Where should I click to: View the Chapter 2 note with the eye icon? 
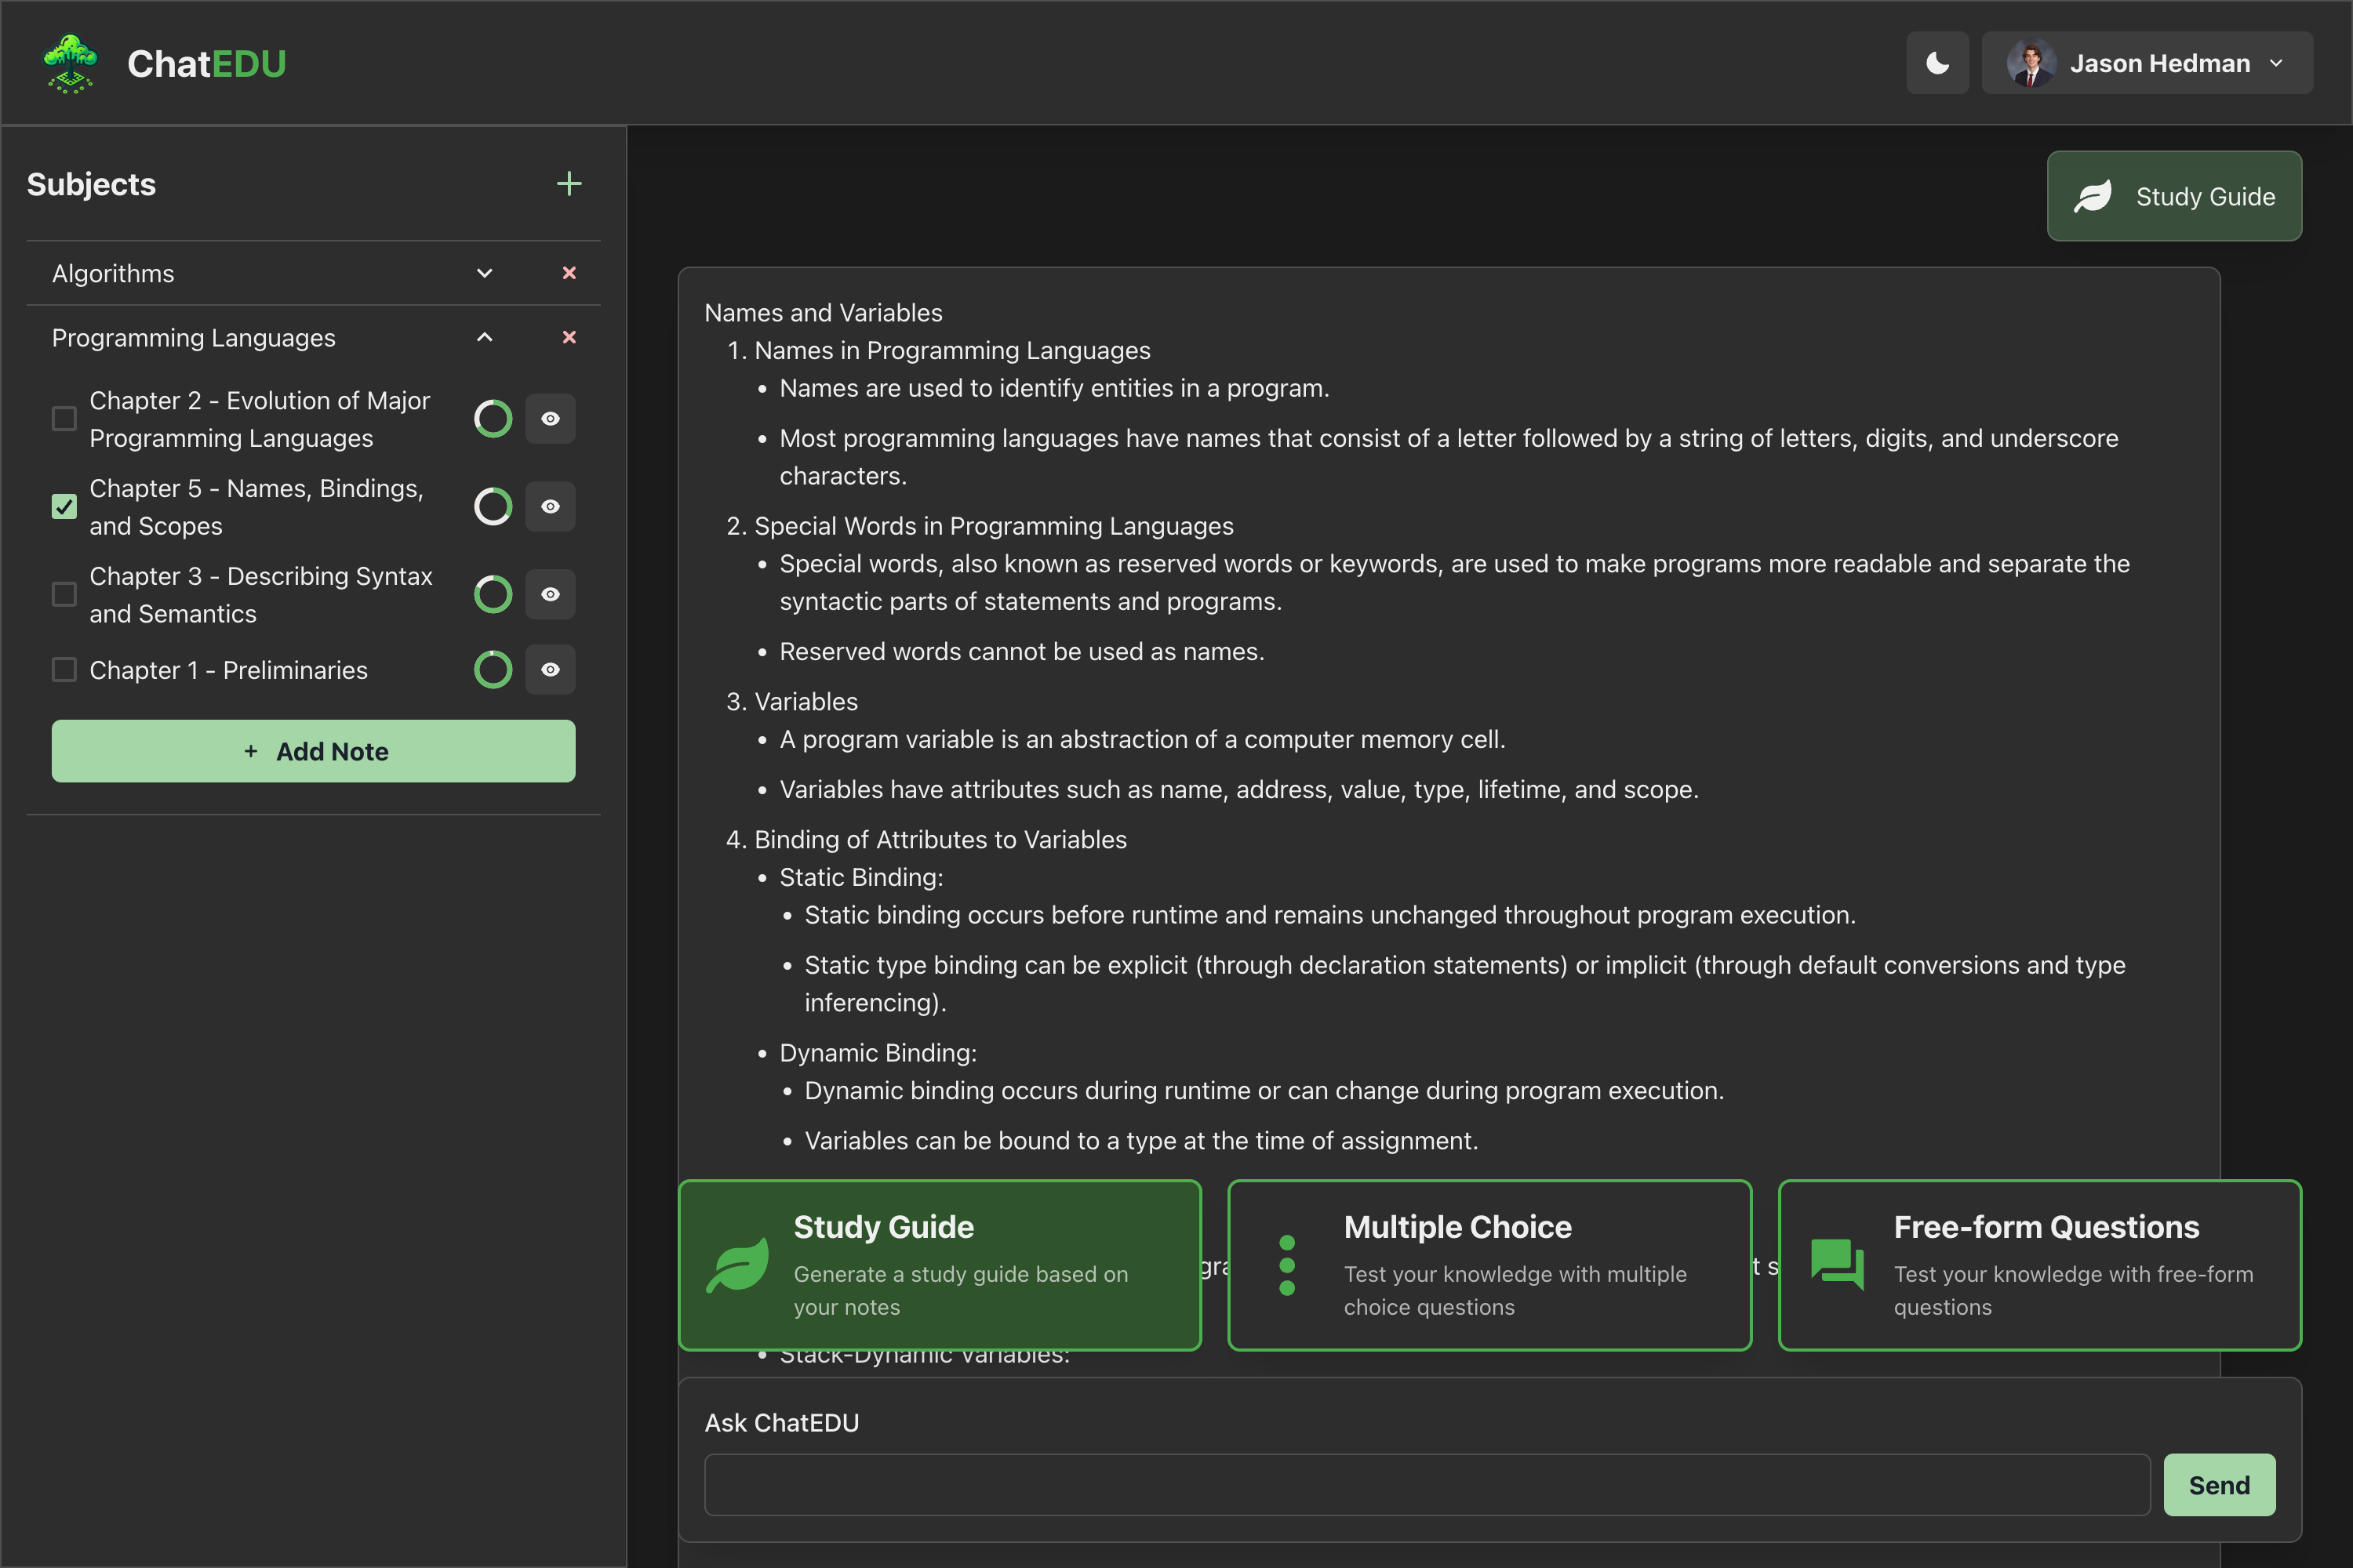551,419
